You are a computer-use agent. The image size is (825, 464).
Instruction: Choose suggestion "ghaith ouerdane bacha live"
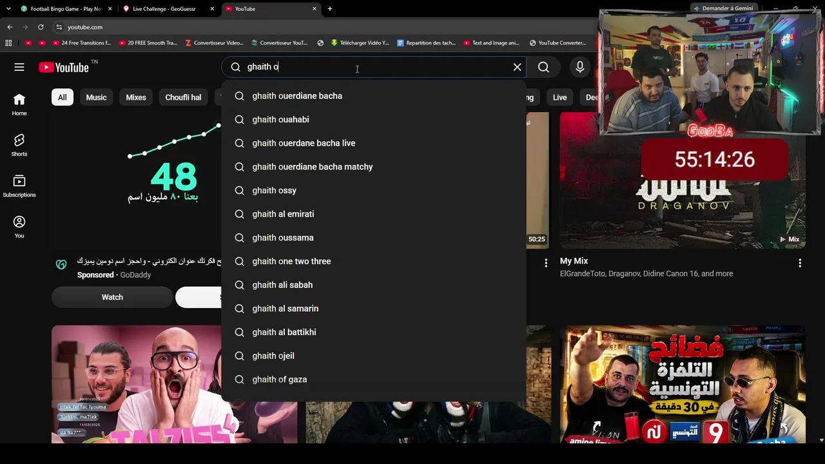click(374, 143)
